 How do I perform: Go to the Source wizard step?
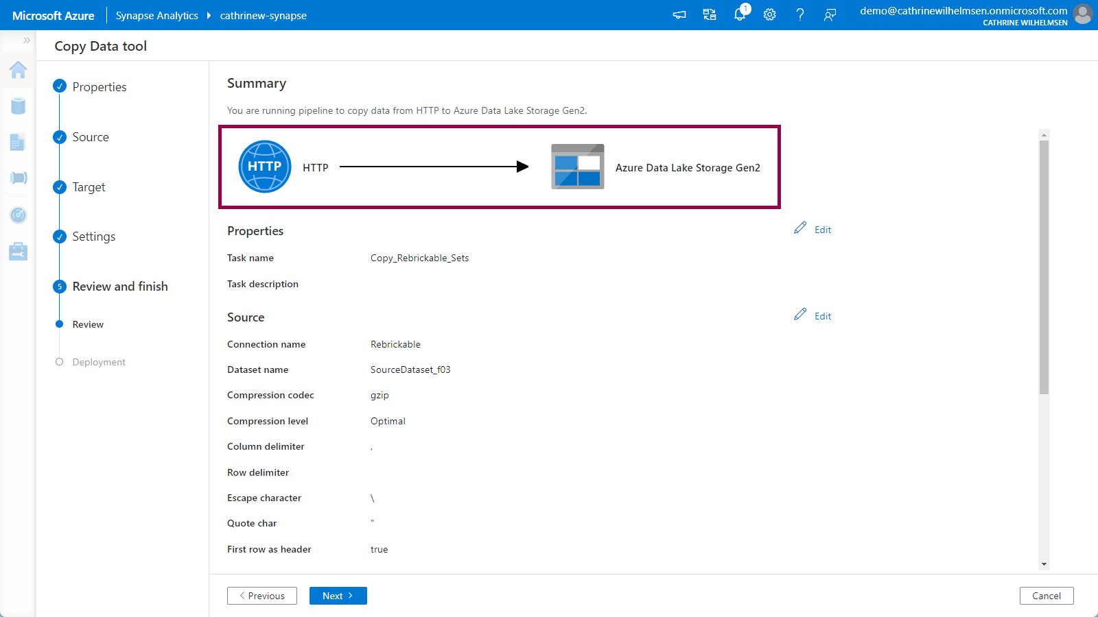(91, 137)
